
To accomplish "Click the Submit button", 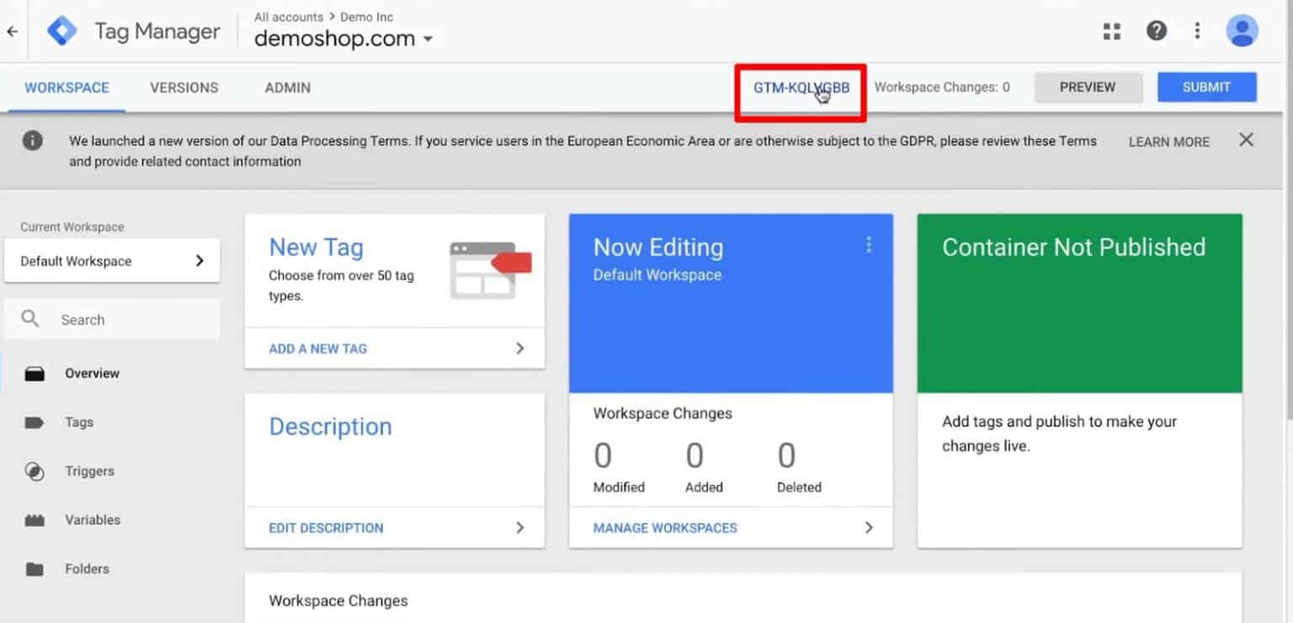I will [x=1206, y=87].
